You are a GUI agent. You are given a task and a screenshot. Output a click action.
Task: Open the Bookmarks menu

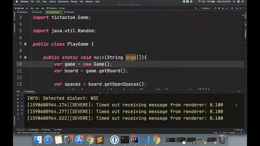click(63, 2)
